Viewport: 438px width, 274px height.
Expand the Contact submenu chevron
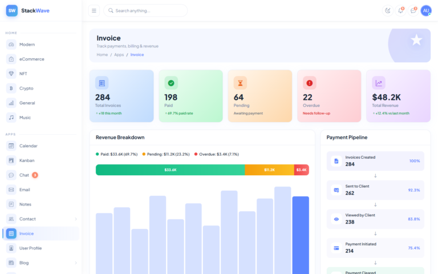coord(75,219)
